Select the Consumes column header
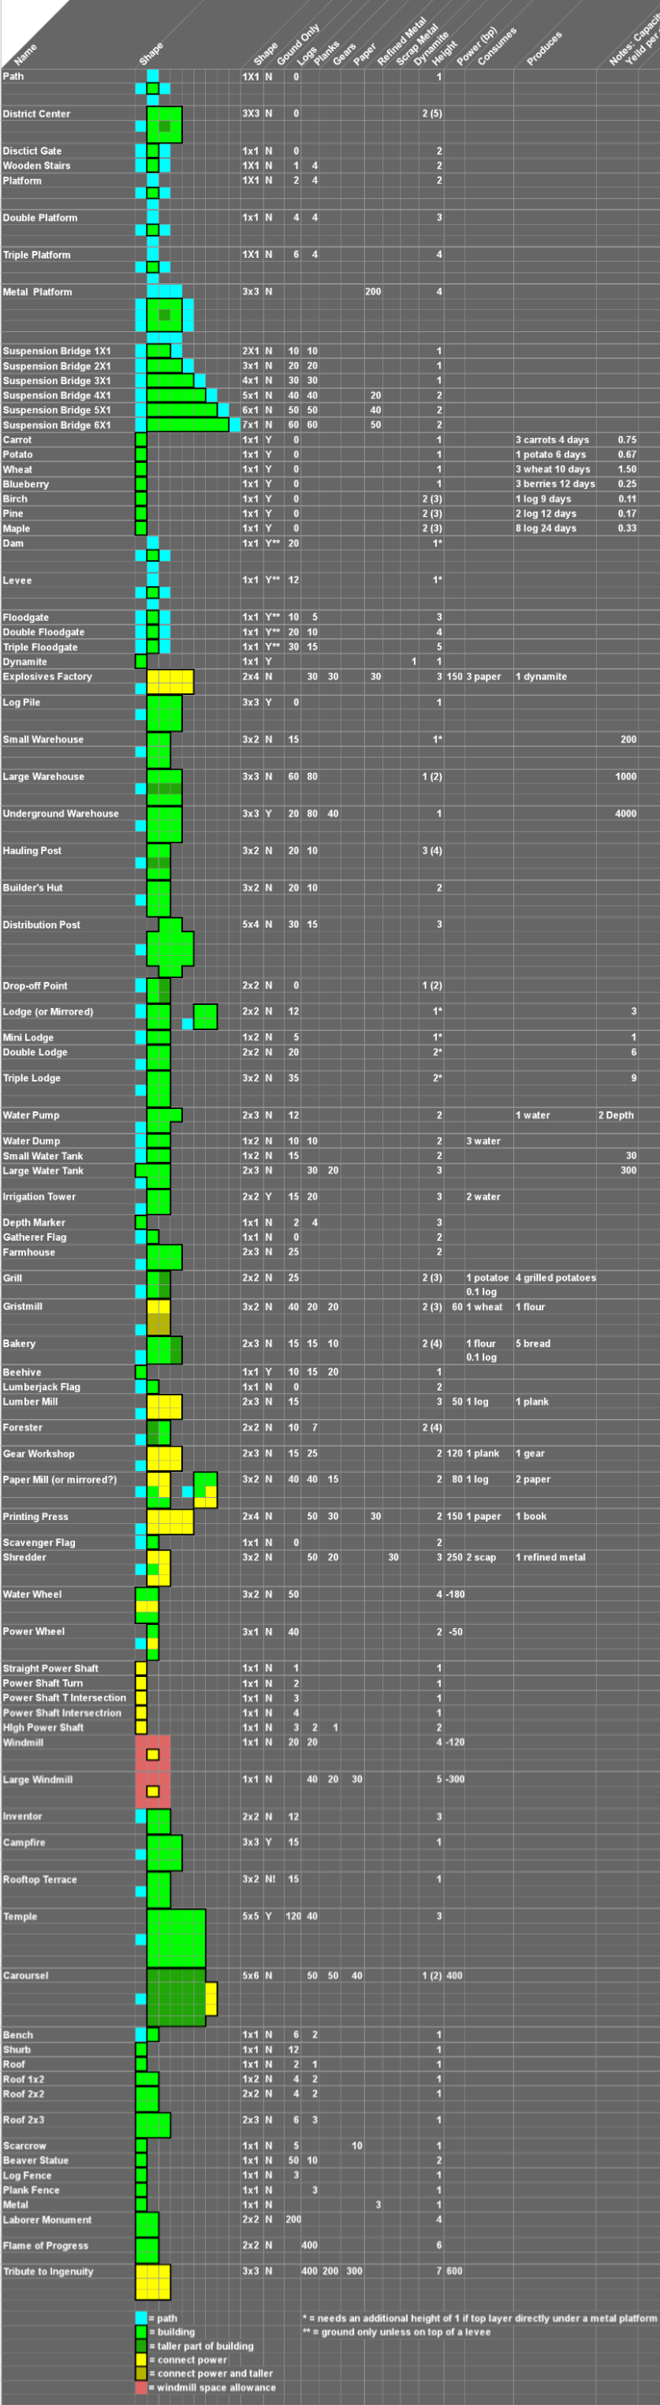 [x=497, y=47]
